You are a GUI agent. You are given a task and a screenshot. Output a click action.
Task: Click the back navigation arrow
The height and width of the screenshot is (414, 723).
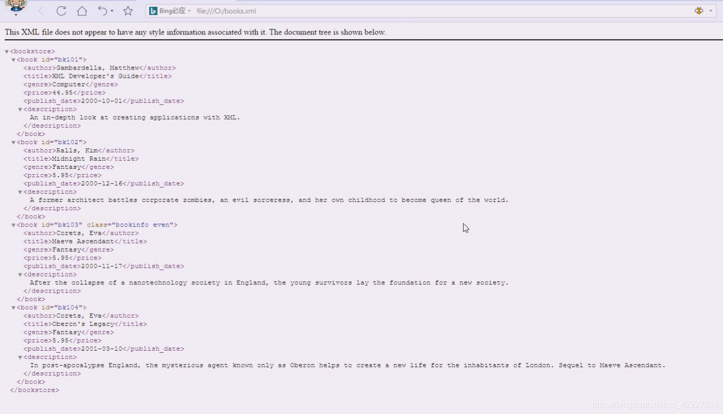point(41,11)
